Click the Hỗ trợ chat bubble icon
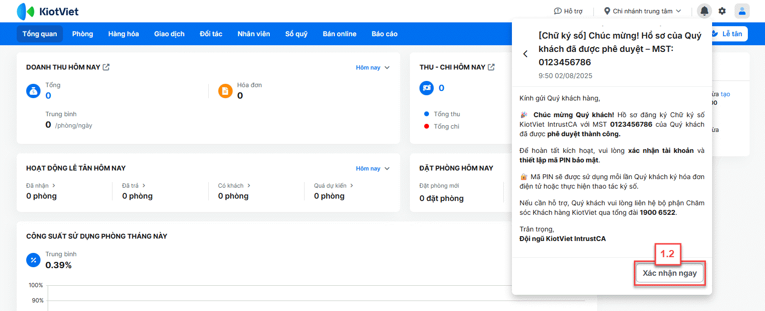Image resolution: width=765 pixels, height=311 pixels. click(x=558, y=11)
